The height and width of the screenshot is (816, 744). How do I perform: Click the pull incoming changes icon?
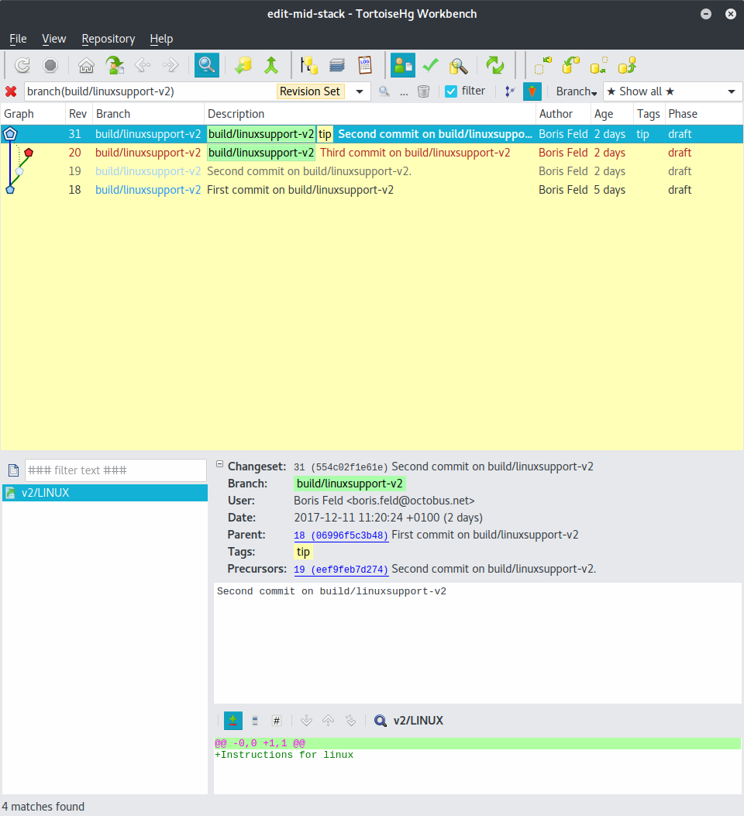click(570, 66)
